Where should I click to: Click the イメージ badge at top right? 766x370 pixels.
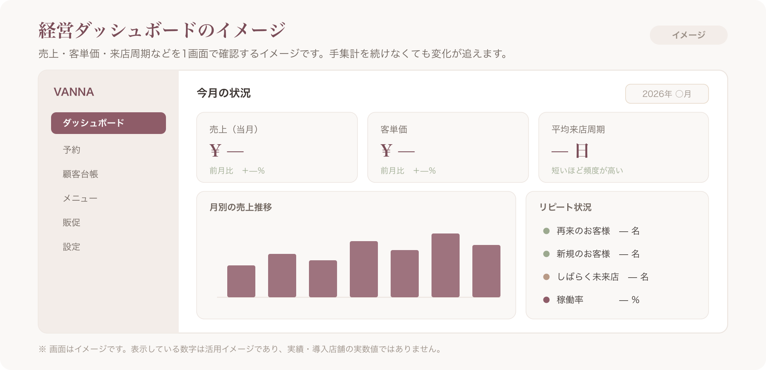[689, 35]
